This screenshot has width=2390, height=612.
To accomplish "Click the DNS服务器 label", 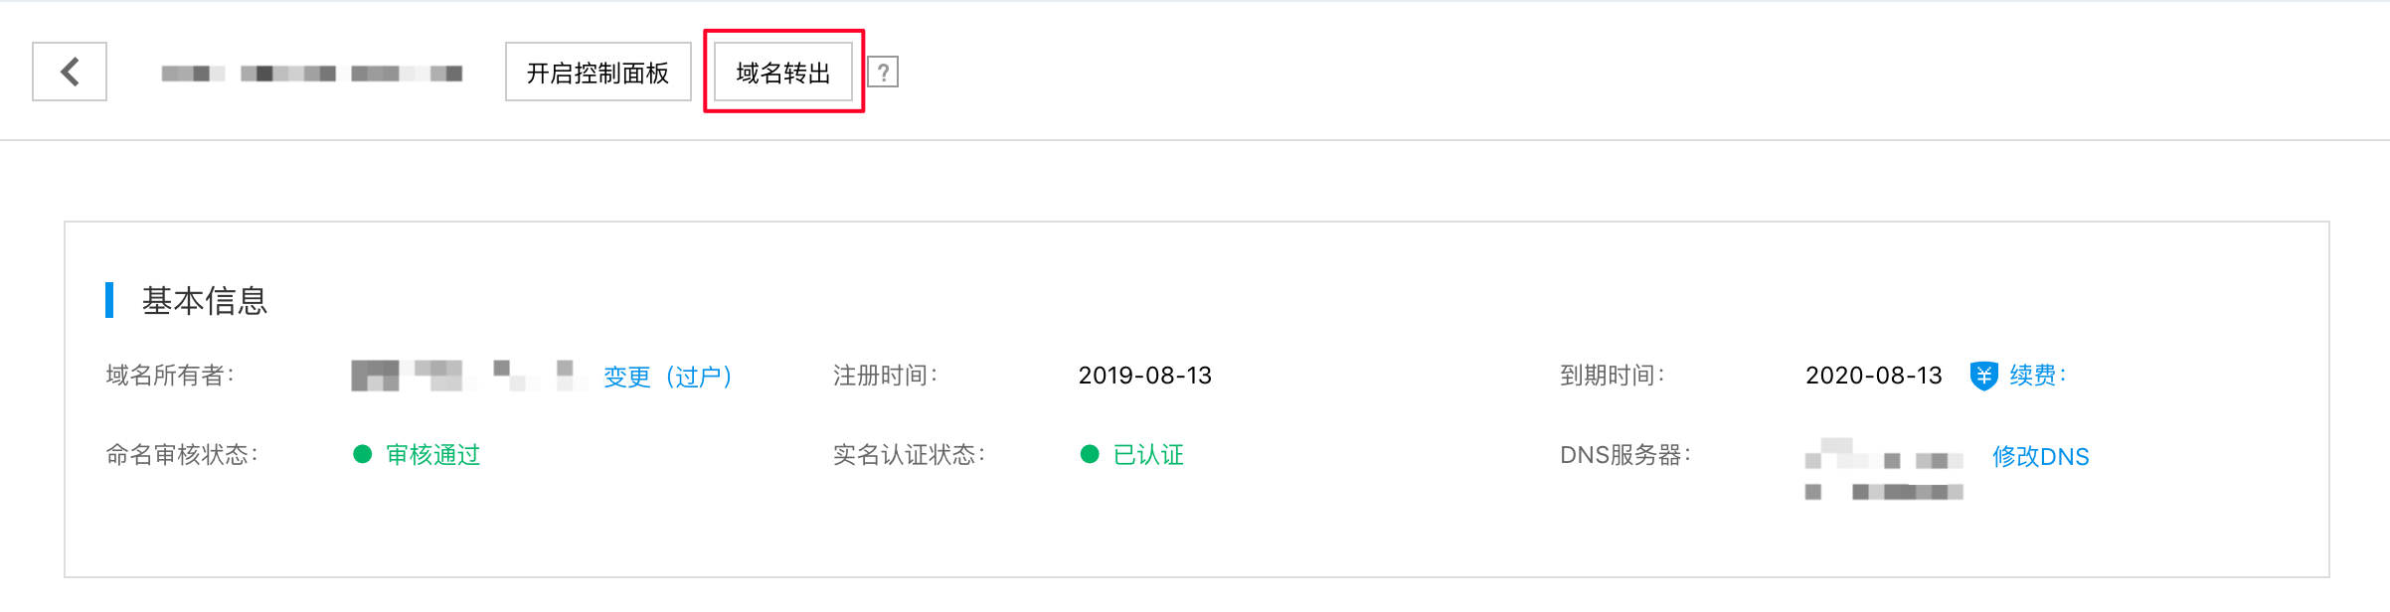I will (x=1624, y=455).
